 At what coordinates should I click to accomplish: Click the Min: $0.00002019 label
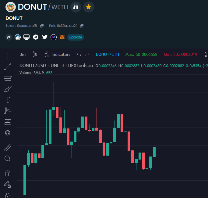point(181,54)
